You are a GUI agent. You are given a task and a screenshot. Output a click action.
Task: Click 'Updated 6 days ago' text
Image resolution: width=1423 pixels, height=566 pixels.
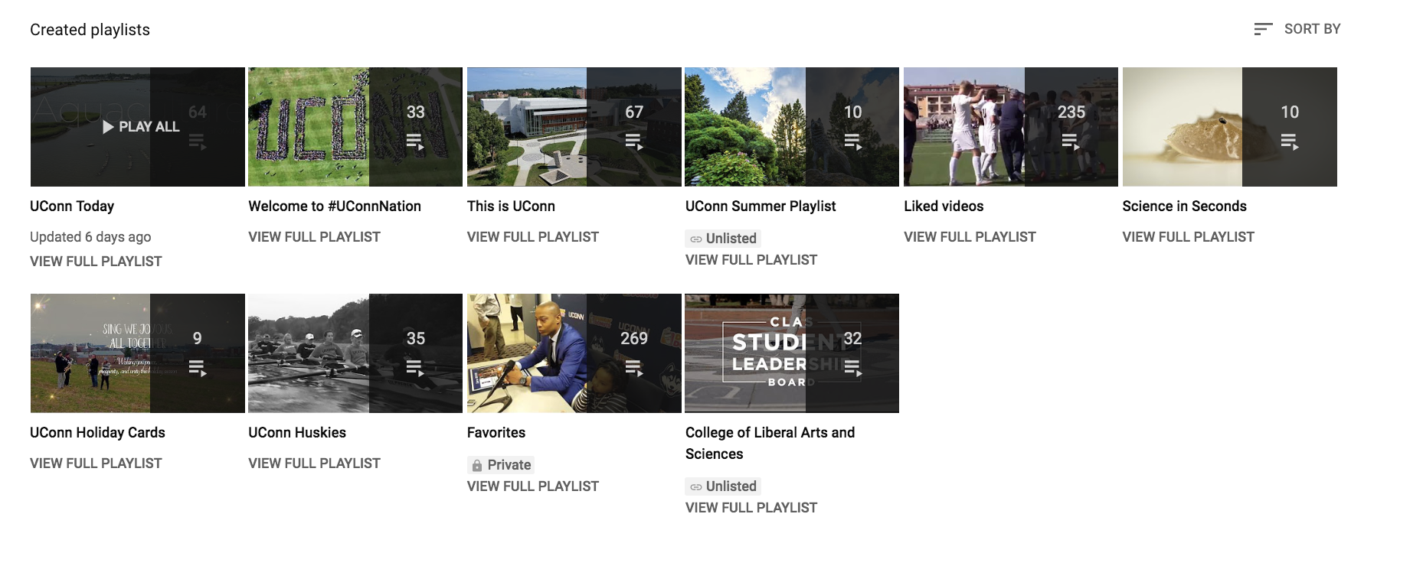(90, 237)
